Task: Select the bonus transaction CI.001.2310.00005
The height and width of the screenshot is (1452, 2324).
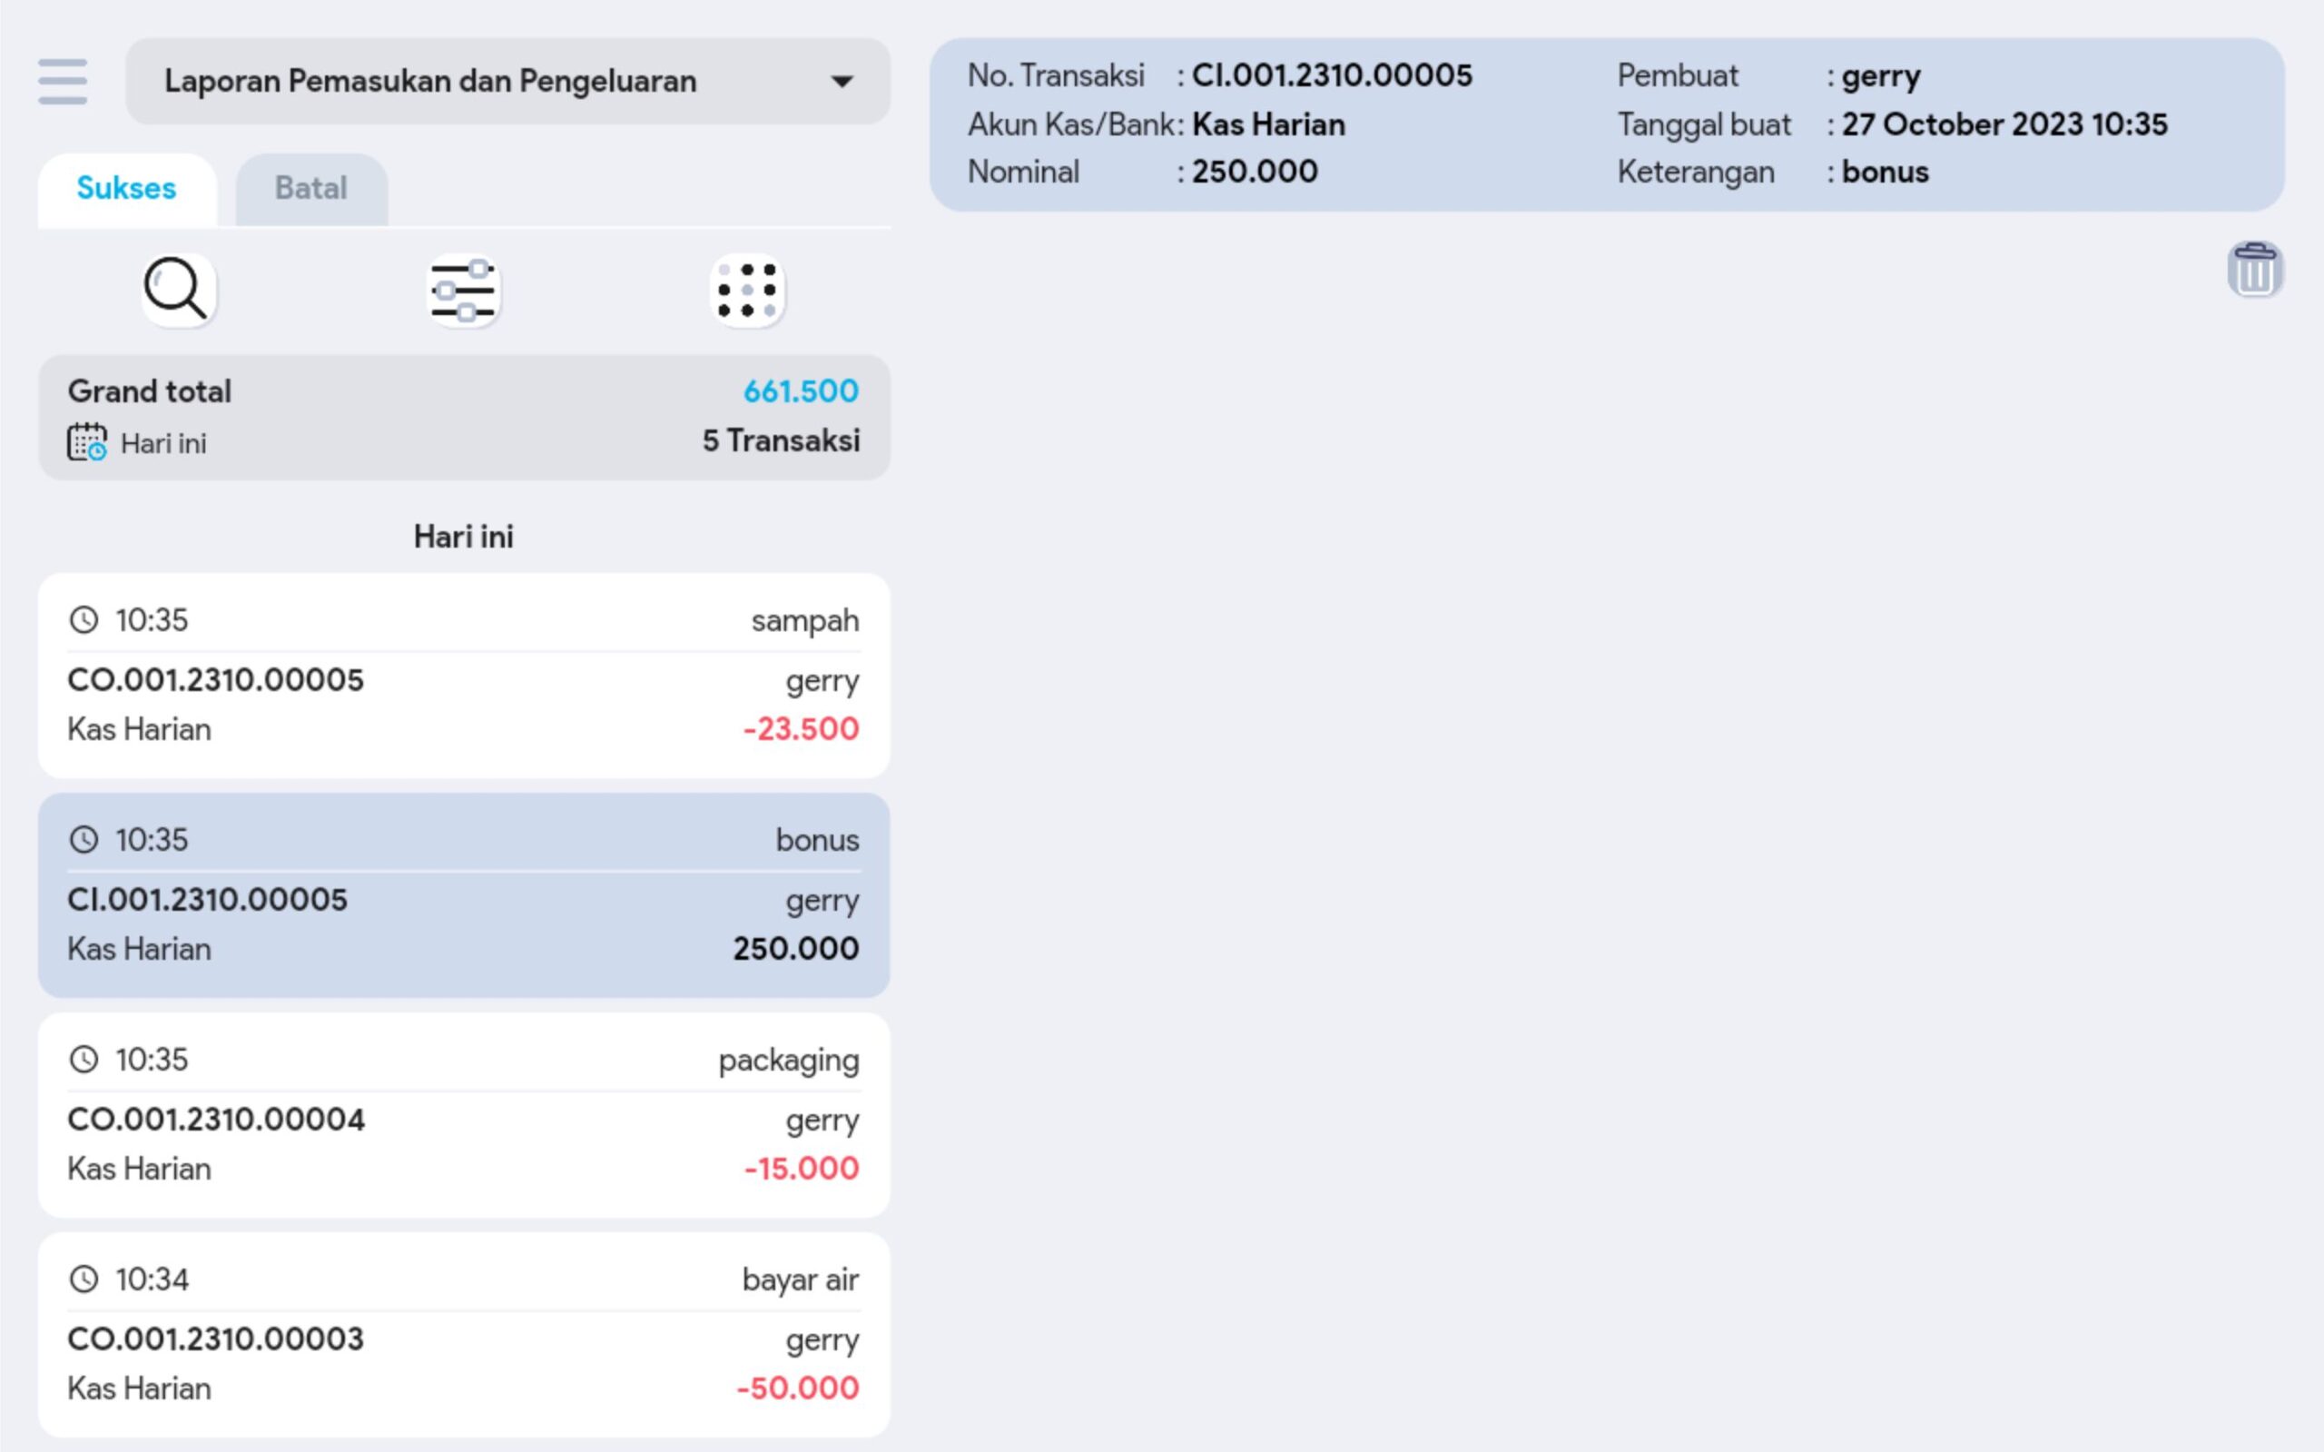Action: point(464,895)
